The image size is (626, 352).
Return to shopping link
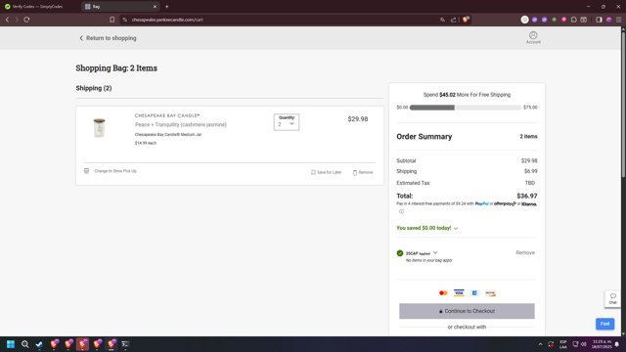(108, 38)
